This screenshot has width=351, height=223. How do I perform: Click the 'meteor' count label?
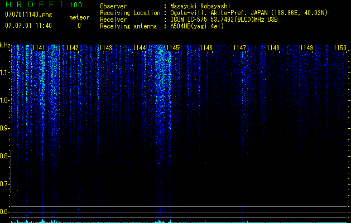coord(79,17)
